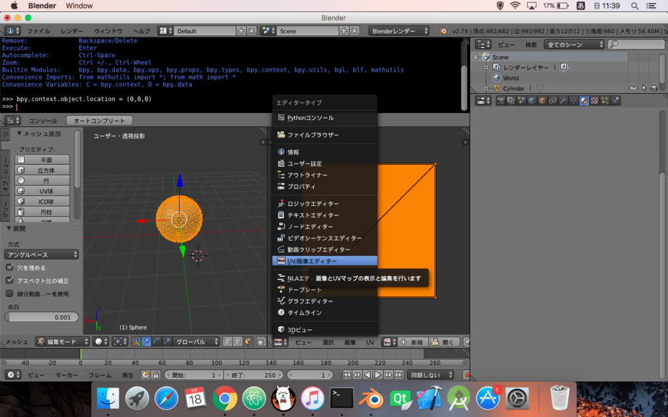This screenshot has height=417, width=668.
Task: Open the Physics properties tab
Action: pos(615,100)
